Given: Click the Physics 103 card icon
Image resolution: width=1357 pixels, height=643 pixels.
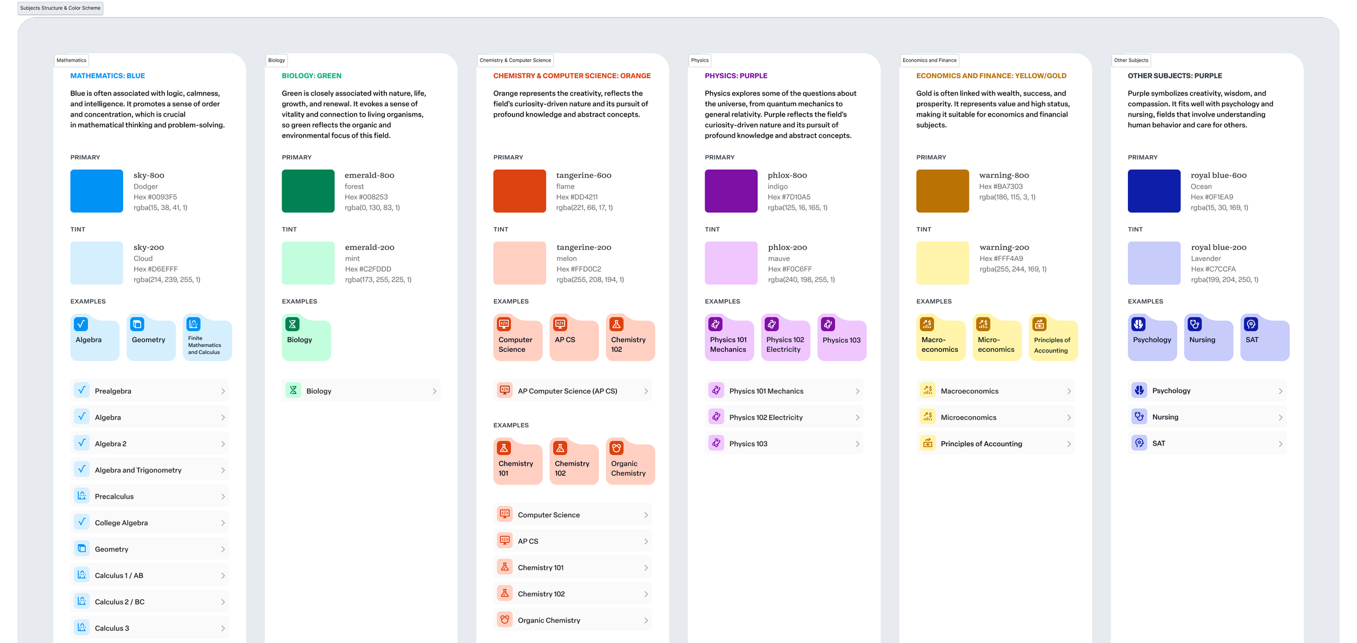Looking at the screenshot, I should pyautogui.click(x=828, y=324).
